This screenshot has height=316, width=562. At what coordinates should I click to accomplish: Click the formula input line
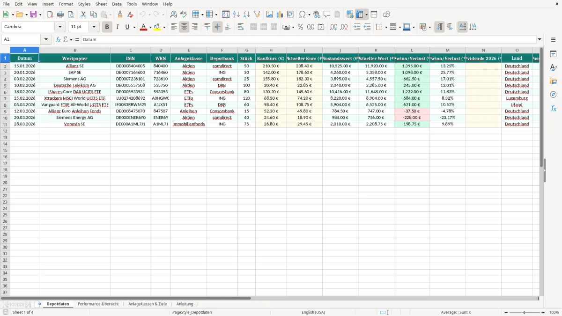309,39
